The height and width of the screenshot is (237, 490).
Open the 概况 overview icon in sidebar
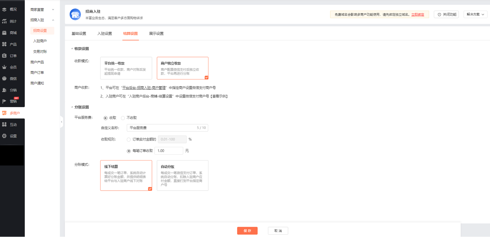click(x=4, y=9)
